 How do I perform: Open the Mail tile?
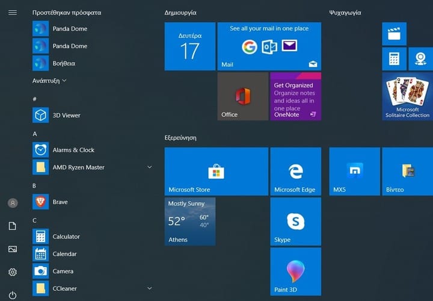269,46
